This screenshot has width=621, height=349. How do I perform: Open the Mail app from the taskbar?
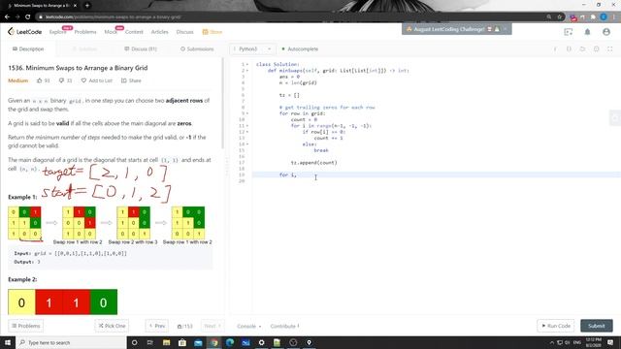pos(198,342)
